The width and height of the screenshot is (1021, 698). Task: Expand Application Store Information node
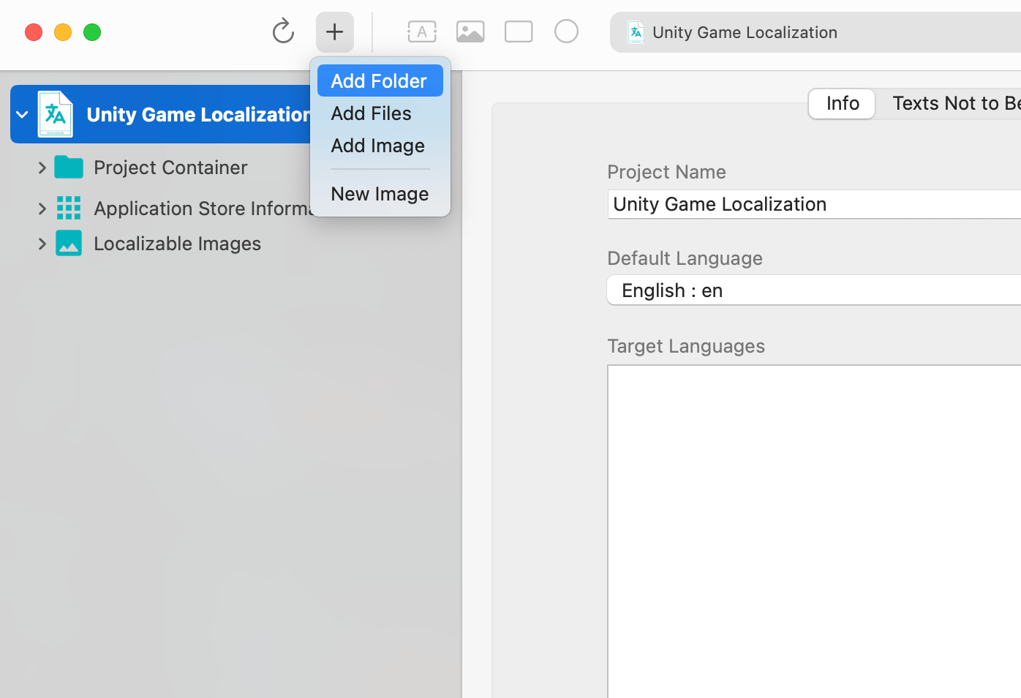(x=42, y=209)
